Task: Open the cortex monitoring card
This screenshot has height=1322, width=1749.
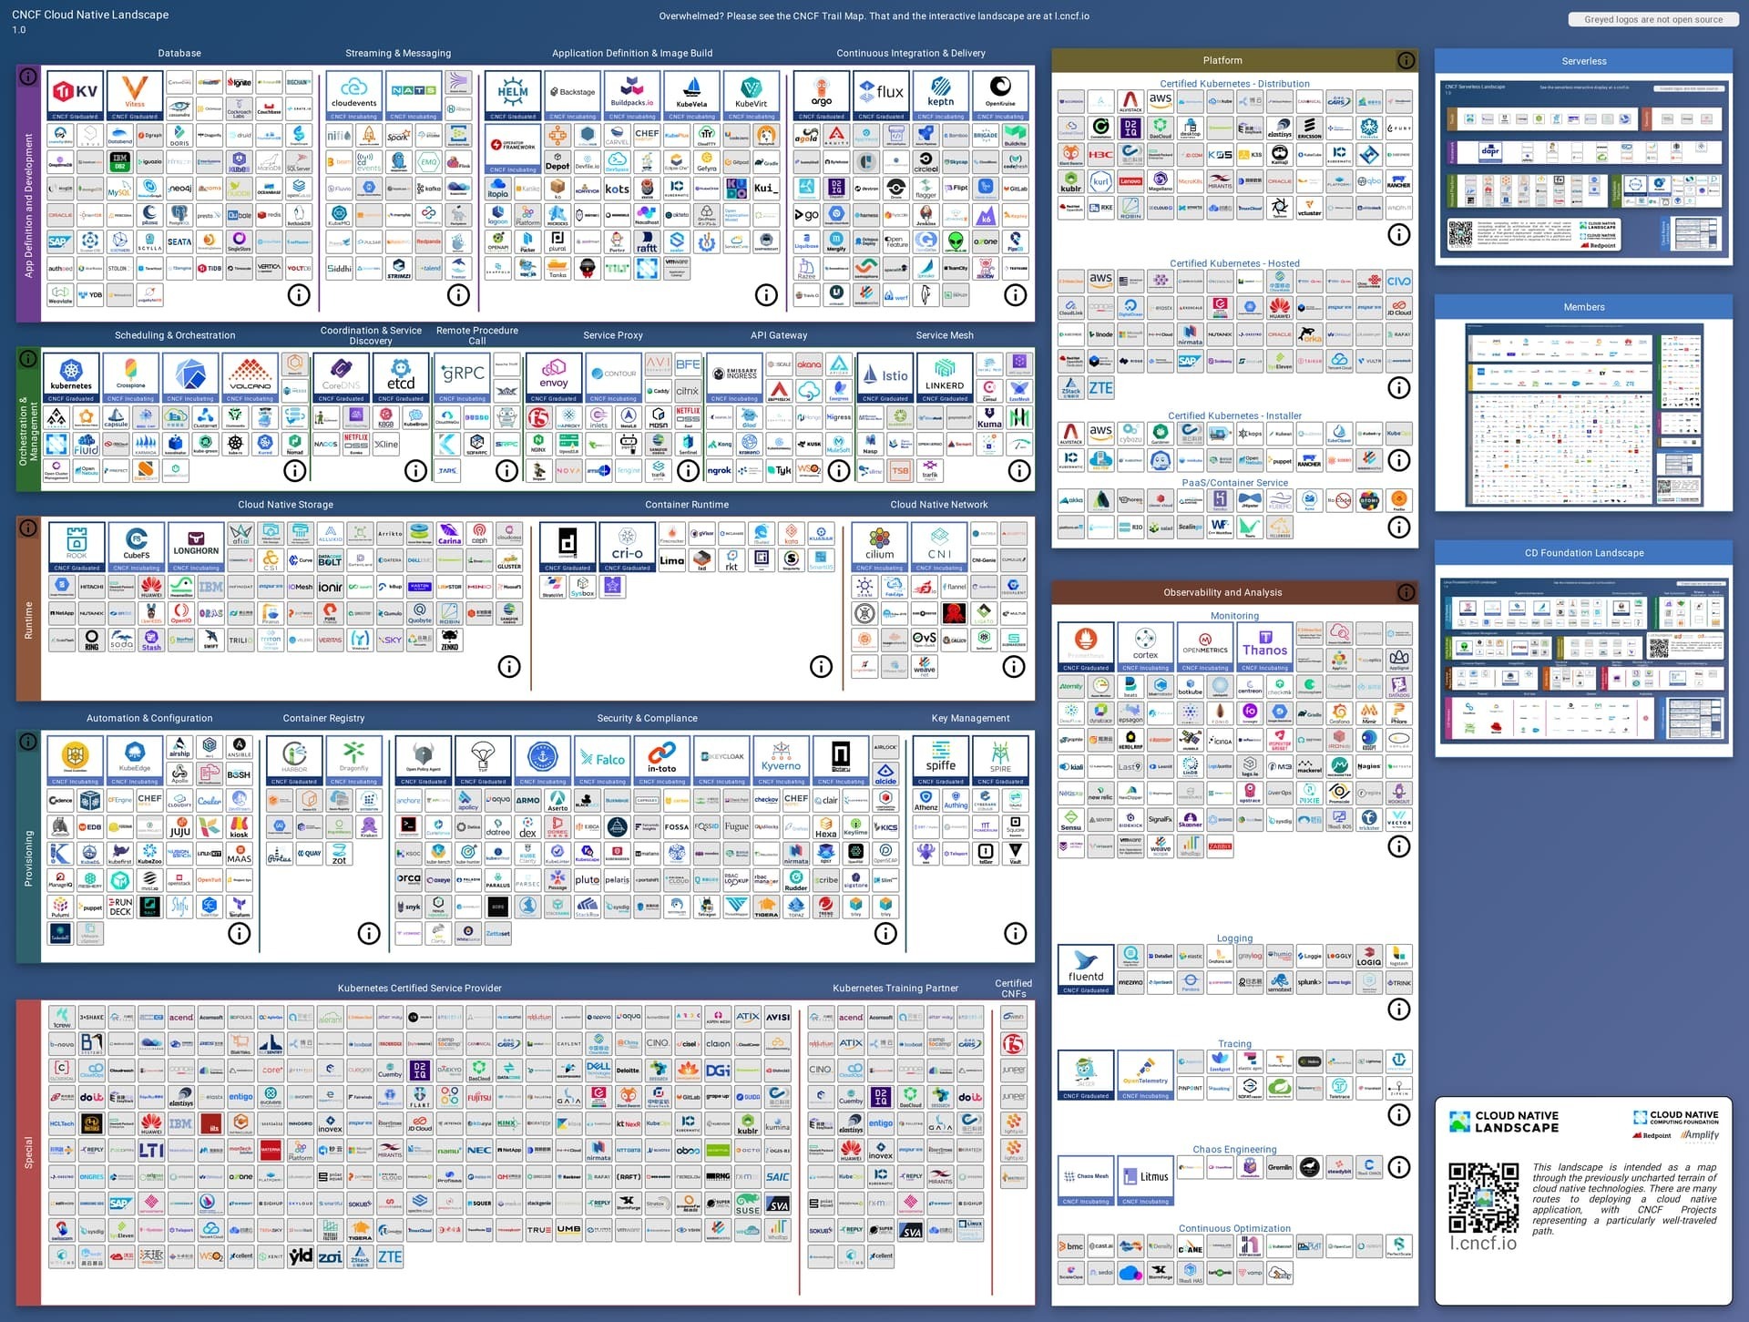Action: pos(1145,647)
